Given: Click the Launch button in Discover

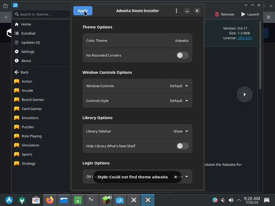Looking at the screenshot, I should pyautogui.click(x=250, y=14).
